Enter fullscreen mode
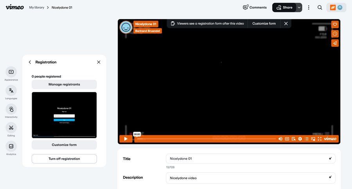 coord(320,139)
